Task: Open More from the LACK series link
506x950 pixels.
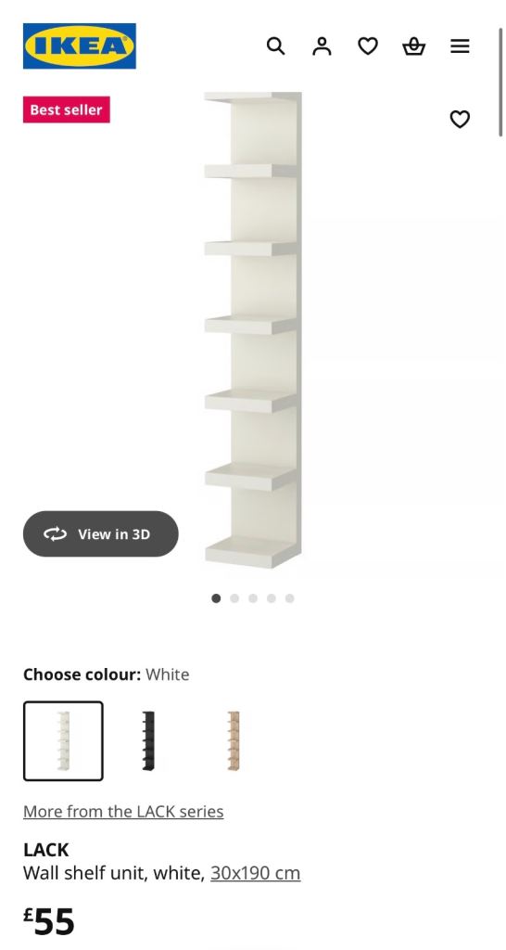Action: click(123, 811)
